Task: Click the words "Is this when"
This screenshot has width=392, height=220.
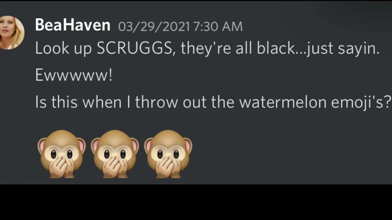Action: tap(78, 102)
